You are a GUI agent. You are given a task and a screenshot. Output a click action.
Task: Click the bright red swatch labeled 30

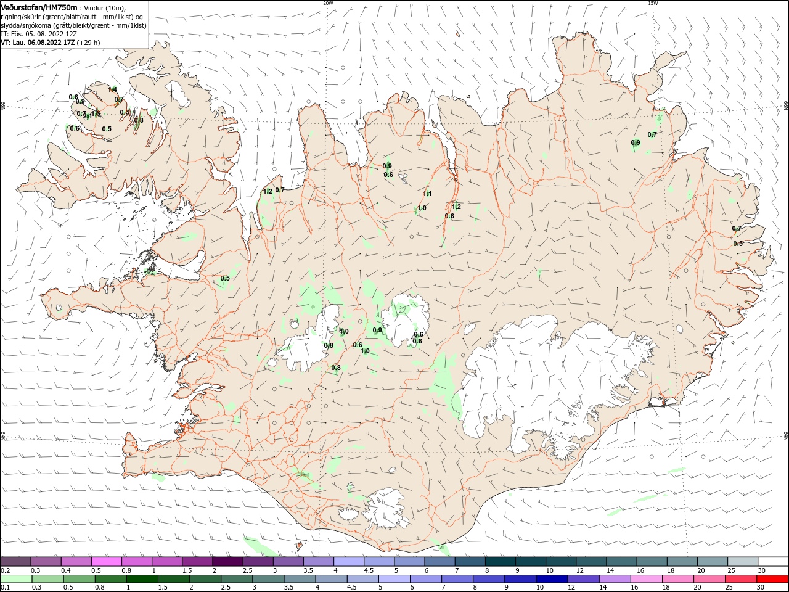point(772,579)
